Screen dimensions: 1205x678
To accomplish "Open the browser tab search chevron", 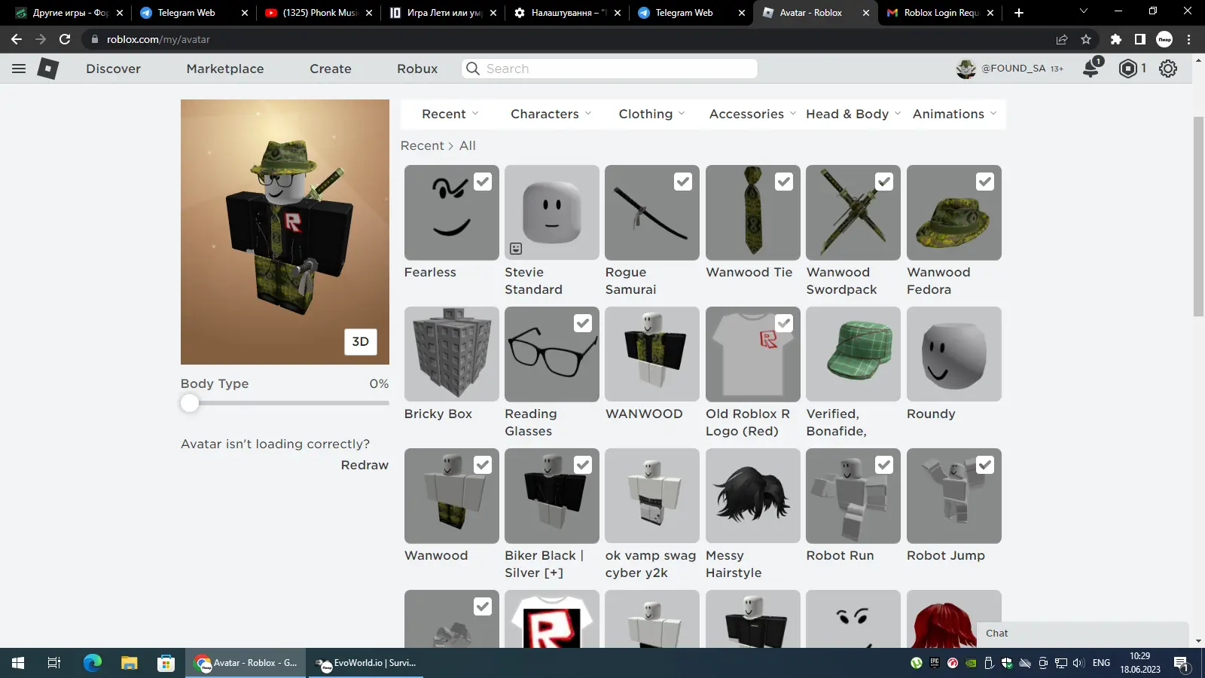I will [1084, 11].
